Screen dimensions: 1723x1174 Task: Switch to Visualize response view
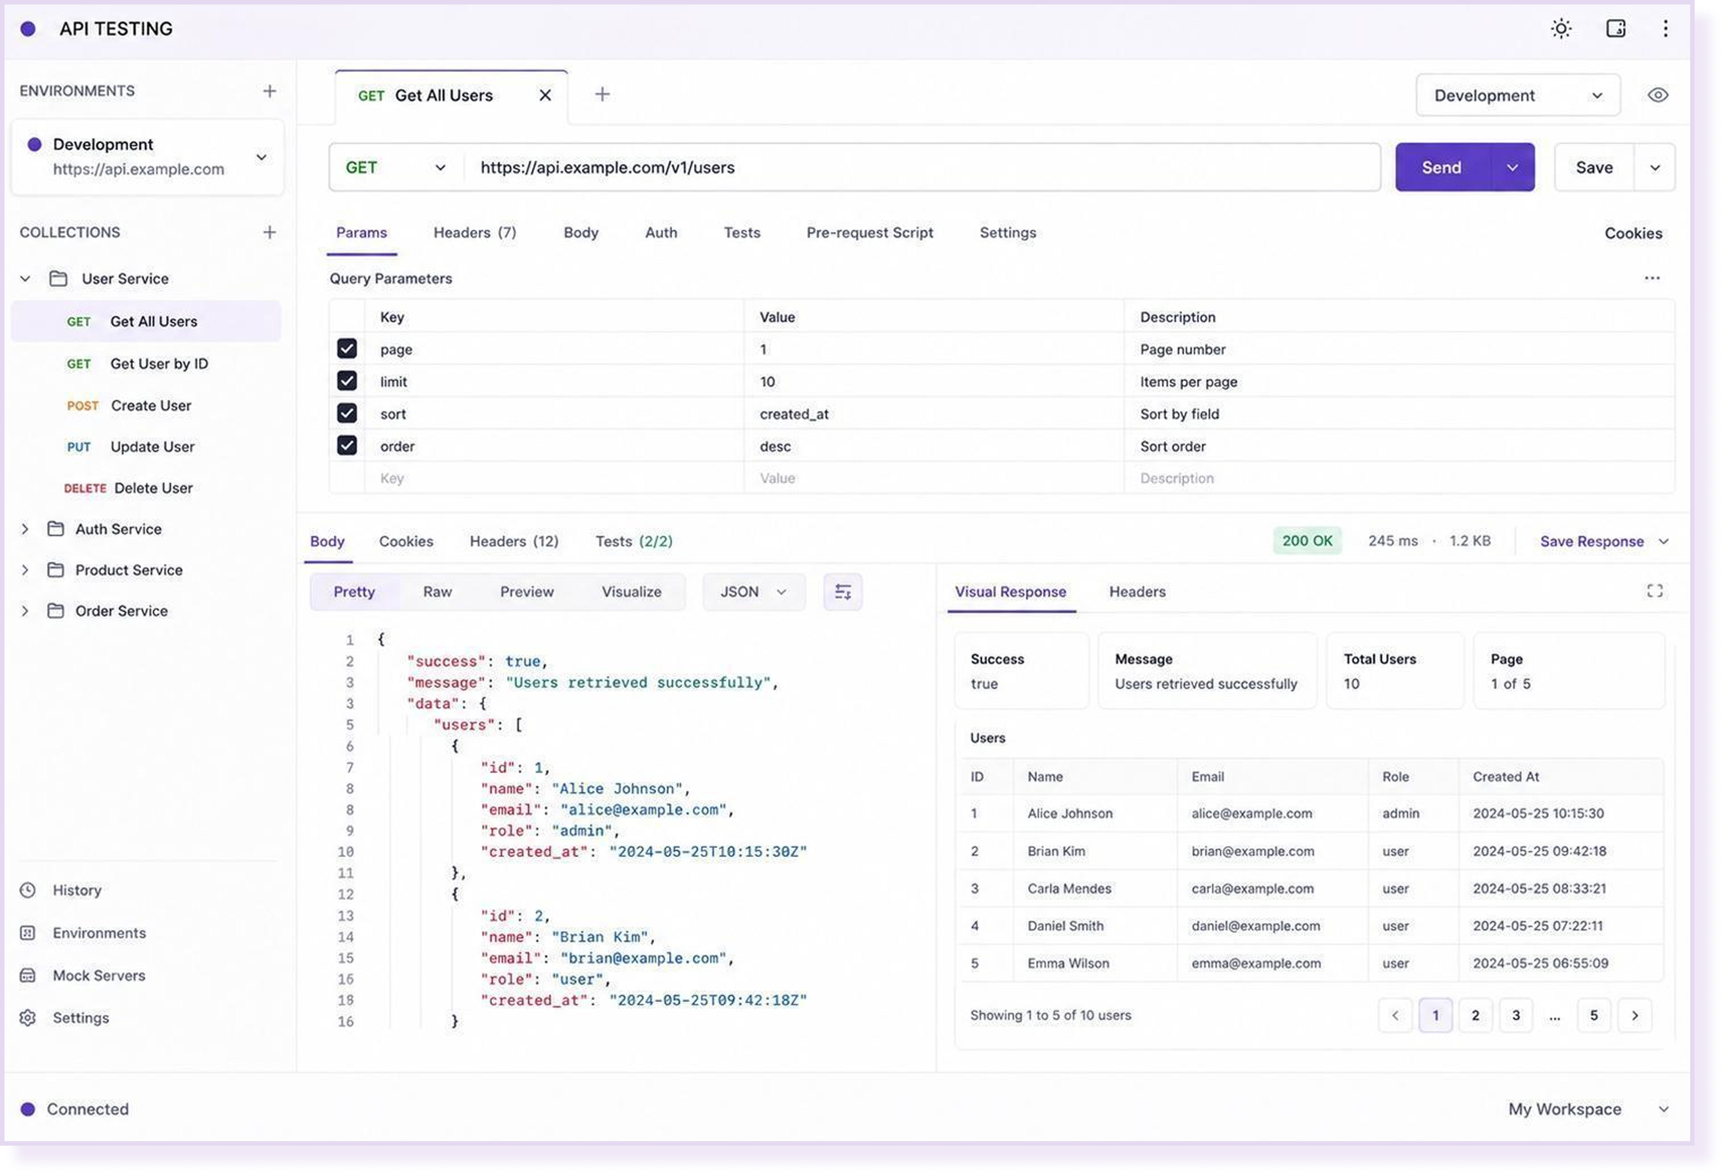click(x=631, y=592)
